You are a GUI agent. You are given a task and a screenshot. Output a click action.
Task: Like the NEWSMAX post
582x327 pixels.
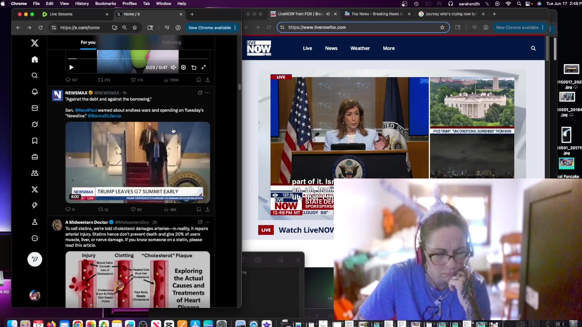[x=136, y=209]
